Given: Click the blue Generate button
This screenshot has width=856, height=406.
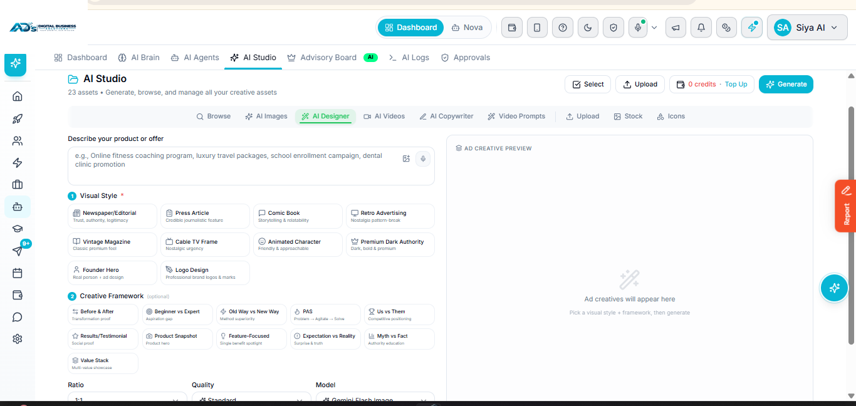Looking at the screenshot, I should click(786, 84).
